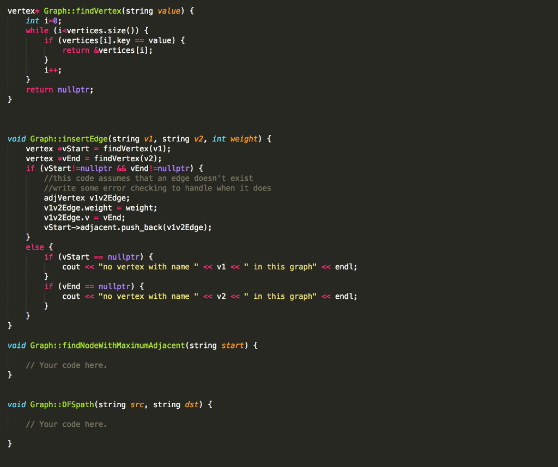
Task: Click 'vStart->adjacent.push_back(v1v2Edge);' line
Action: [128, 228]
